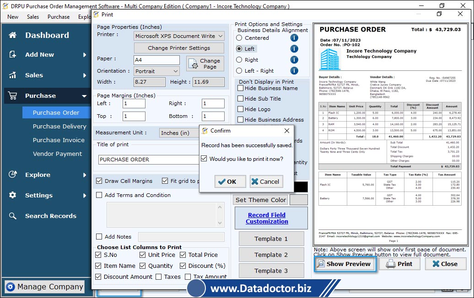Click the printer icon on Print button

pyautogui.click(x=391, y=264)
